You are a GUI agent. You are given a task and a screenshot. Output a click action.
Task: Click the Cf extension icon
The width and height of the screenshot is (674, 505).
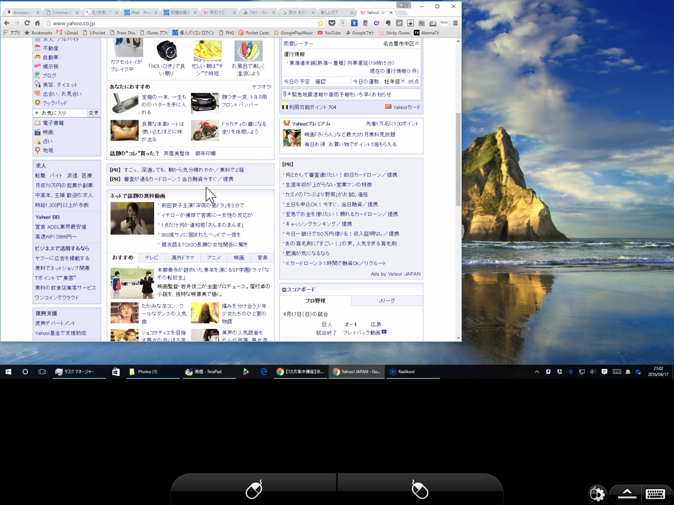376,23
